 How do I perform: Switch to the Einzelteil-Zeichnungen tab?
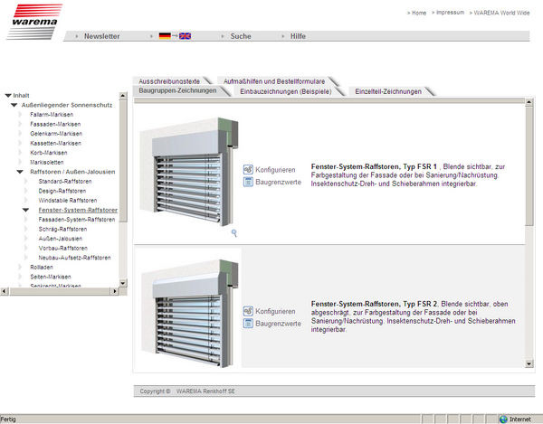(x=387, y=91)
